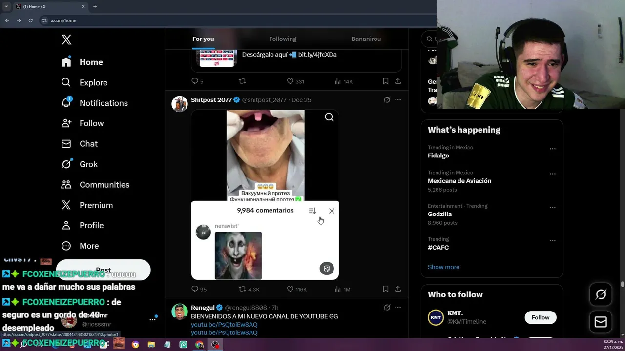Screen dimensions: 625x351
Task: Open options for Fidalgo trend
Action: click(x=552, y=149)
